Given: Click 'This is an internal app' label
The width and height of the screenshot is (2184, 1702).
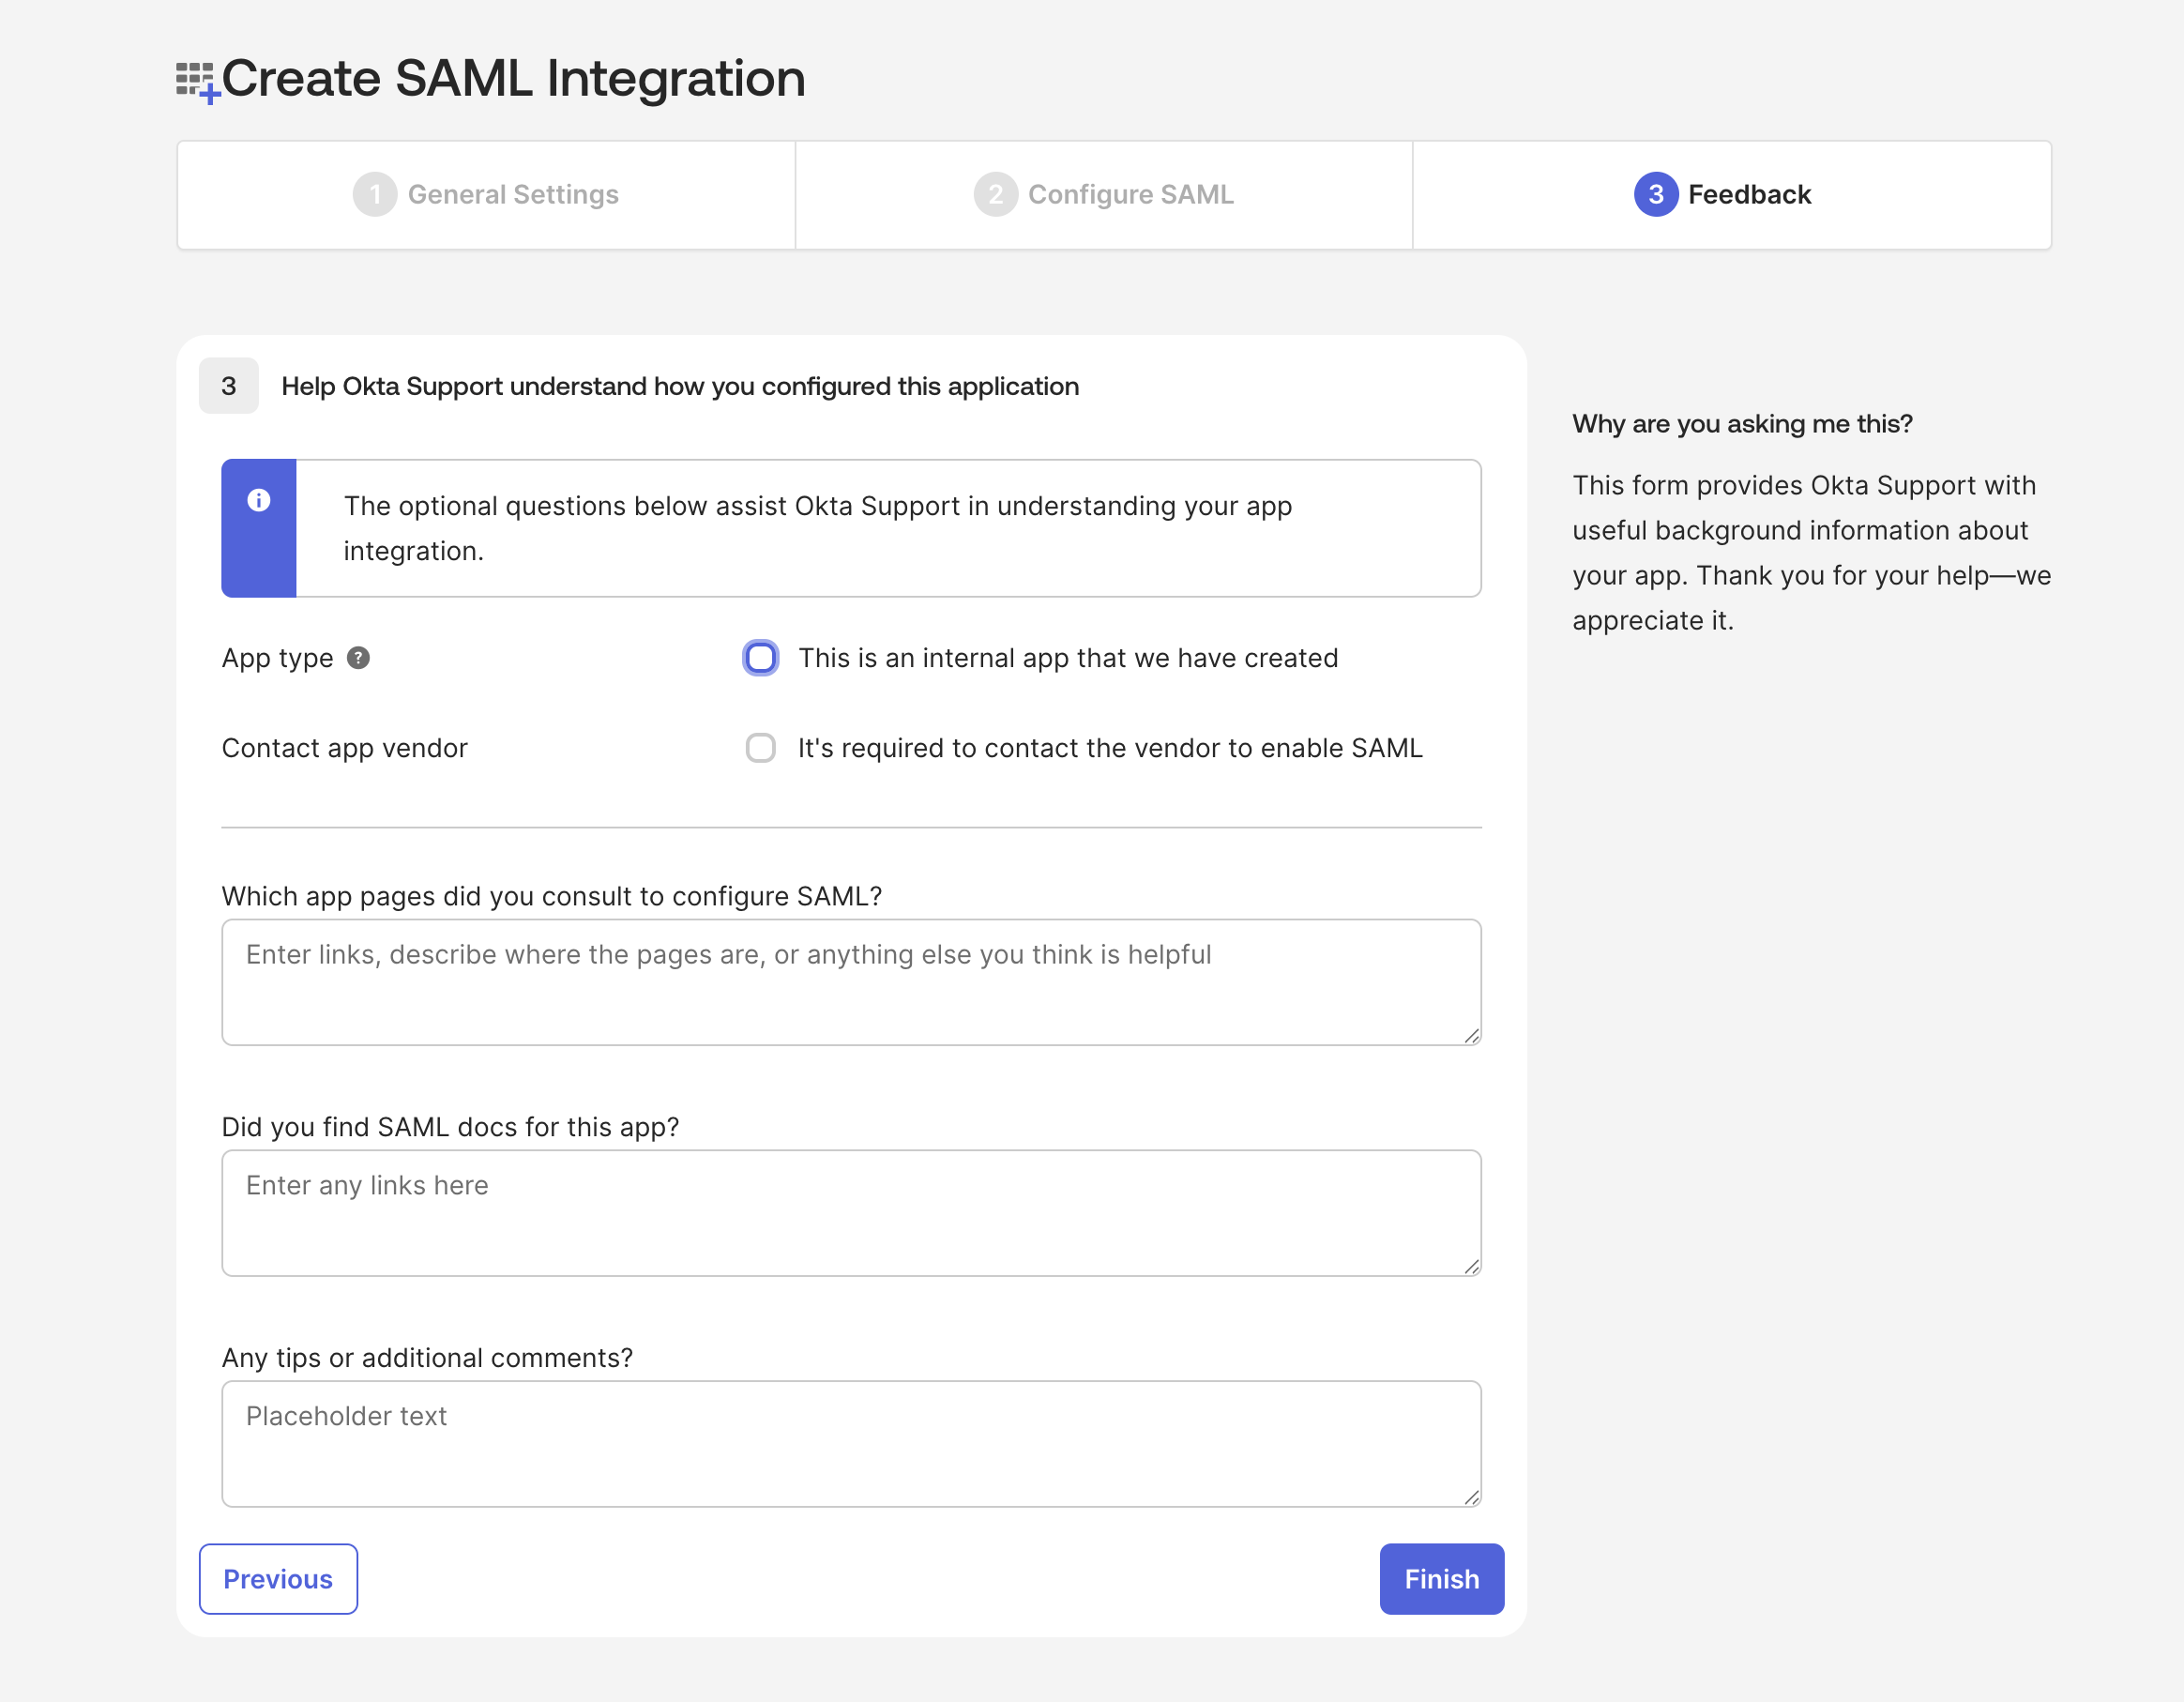Looking at the screenshot, I should (1068, 658).
